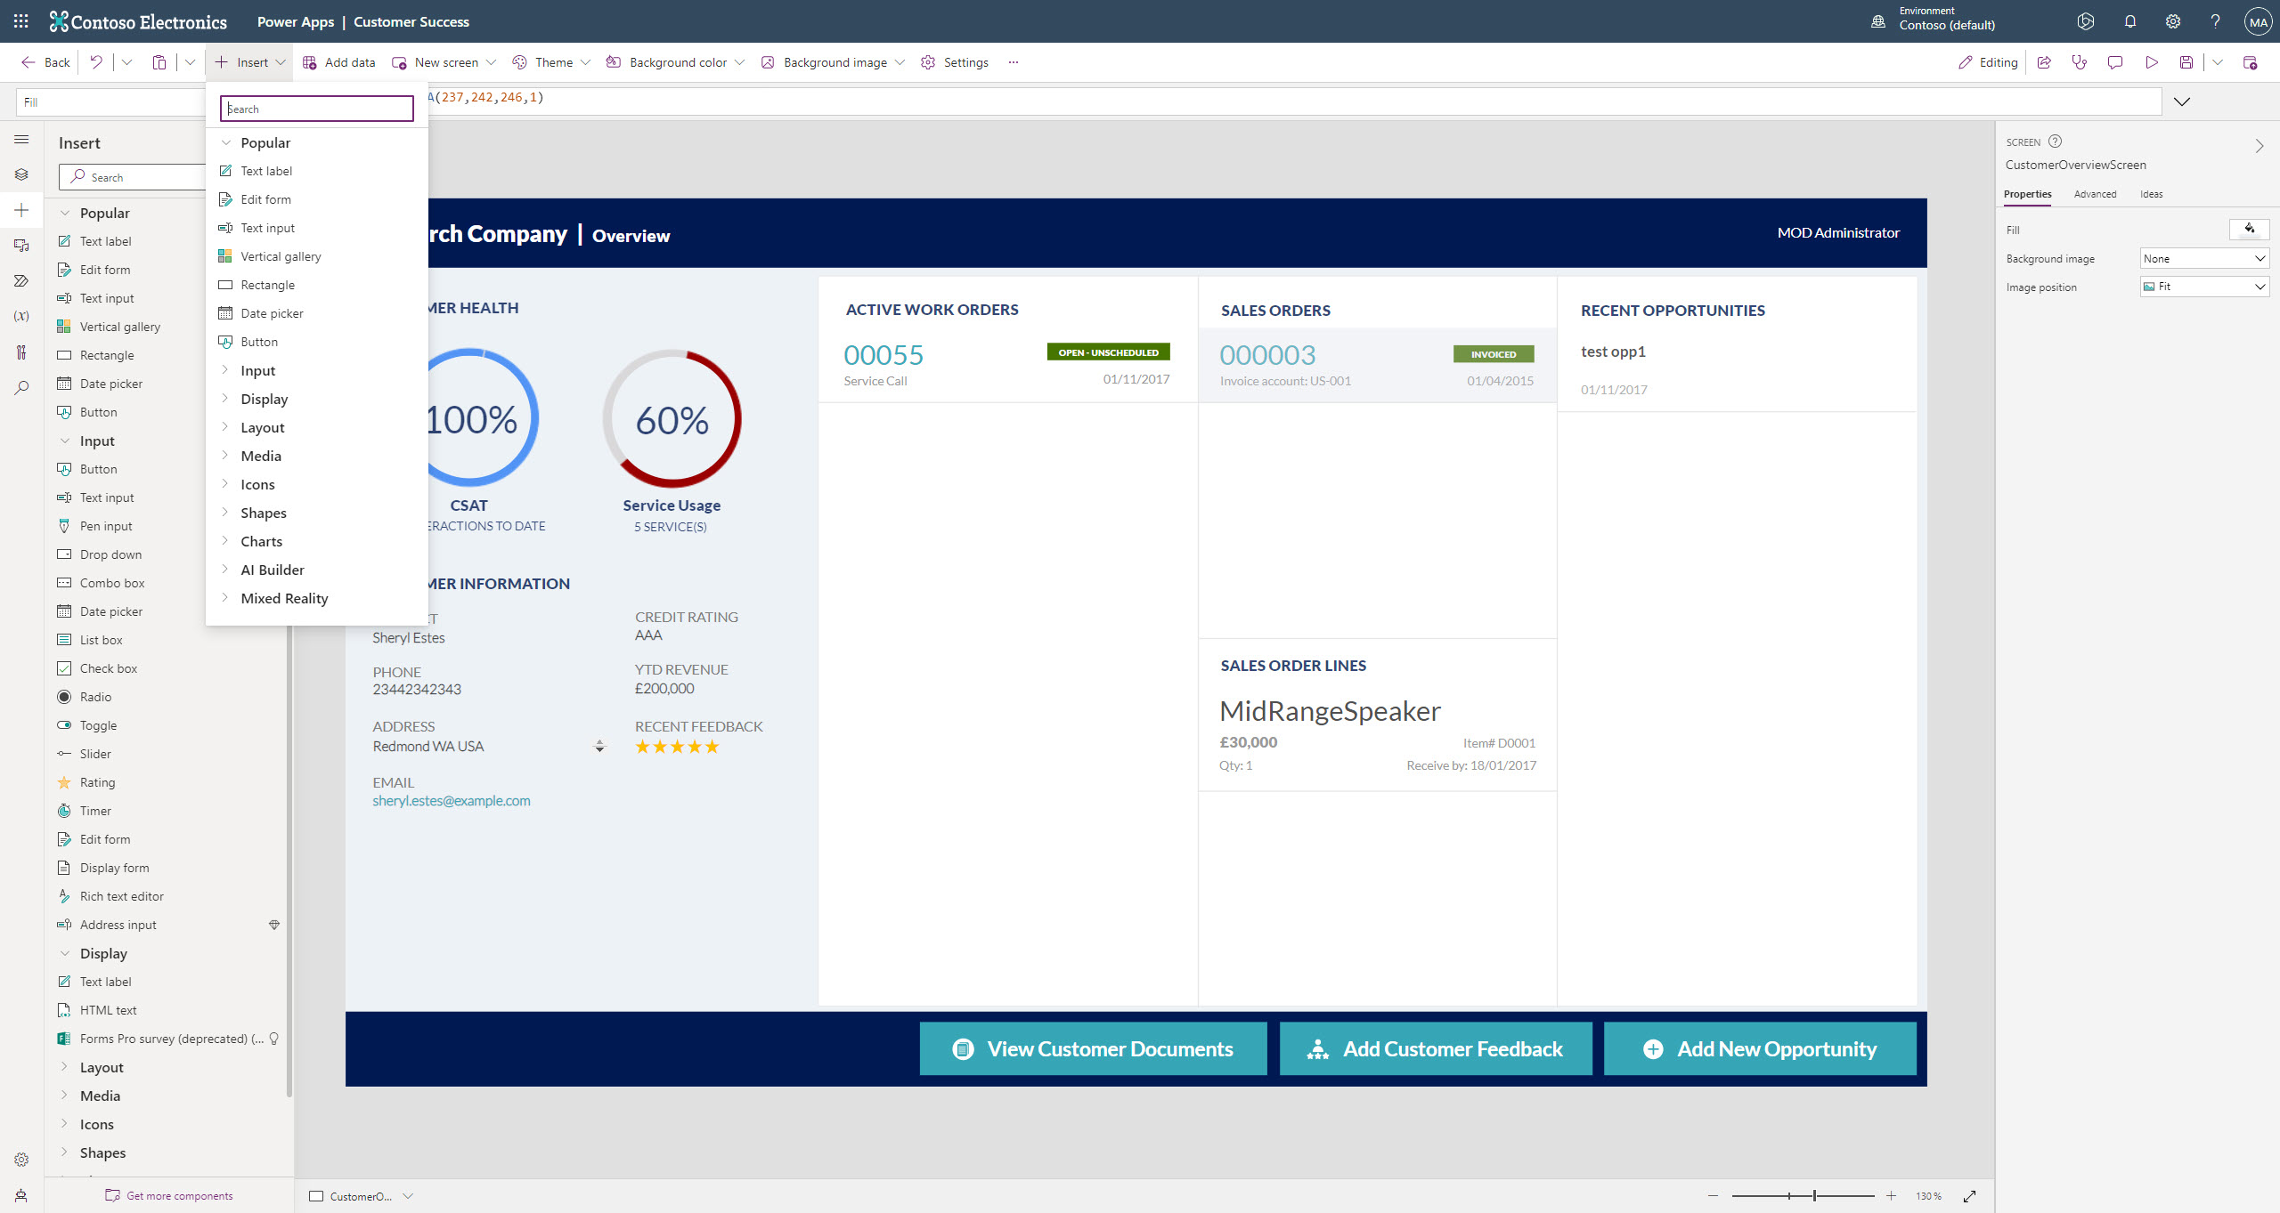Expand Charts group in Insert dropdown

225,541
